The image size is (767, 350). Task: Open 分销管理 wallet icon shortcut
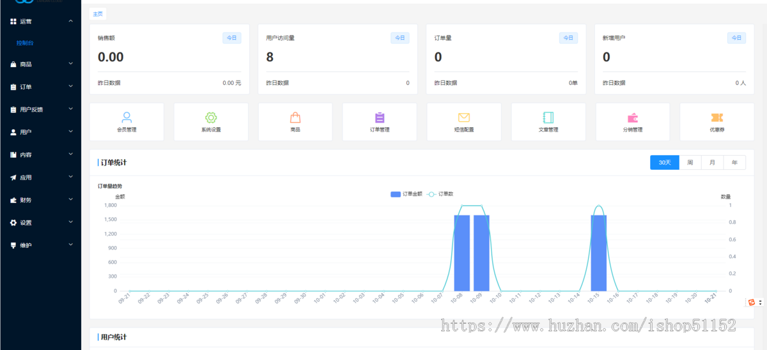(633, 118)
